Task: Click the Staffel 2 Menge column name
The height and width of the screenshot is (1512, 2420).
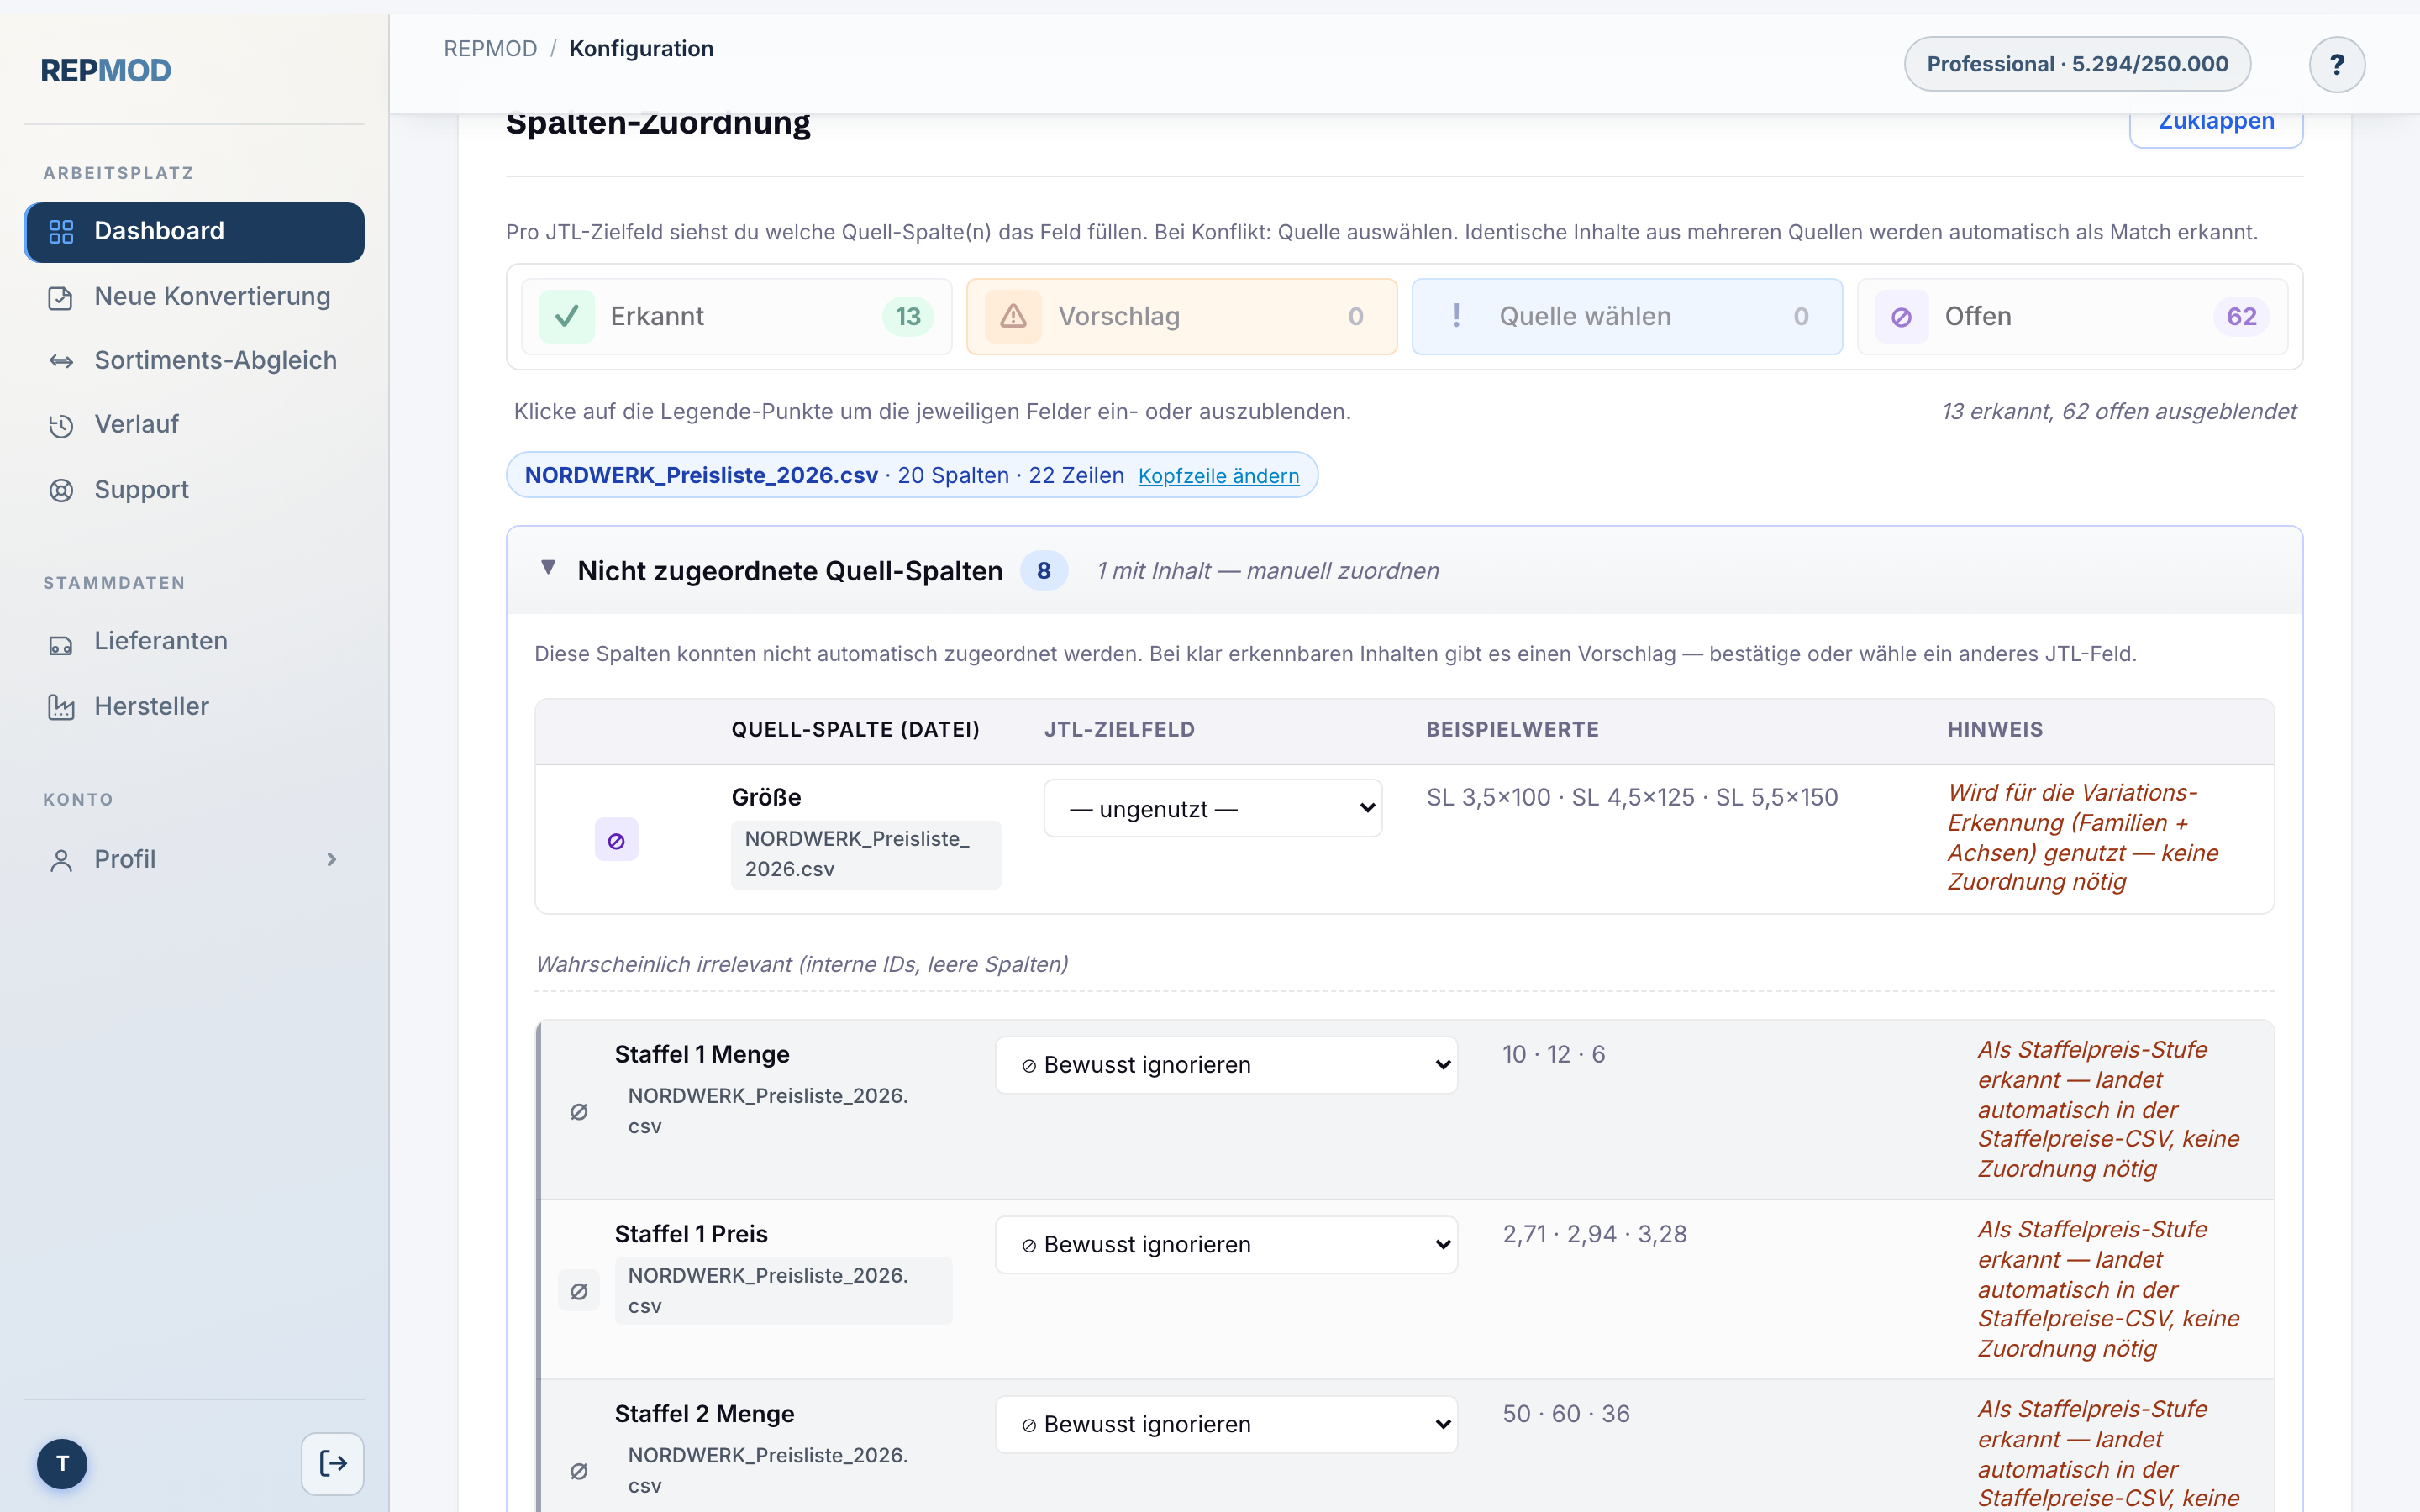Action: (x=704, y=1415)
